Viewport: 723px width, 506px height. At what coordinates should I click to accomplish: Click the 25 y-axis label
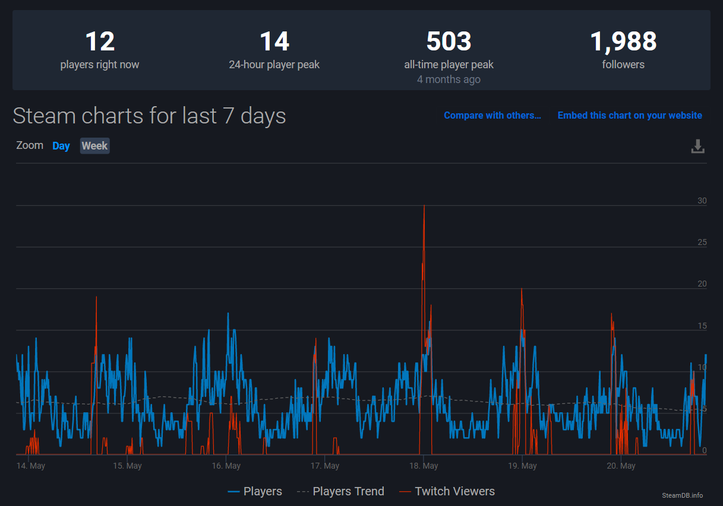pyautogui.click(x=702, y=243)
